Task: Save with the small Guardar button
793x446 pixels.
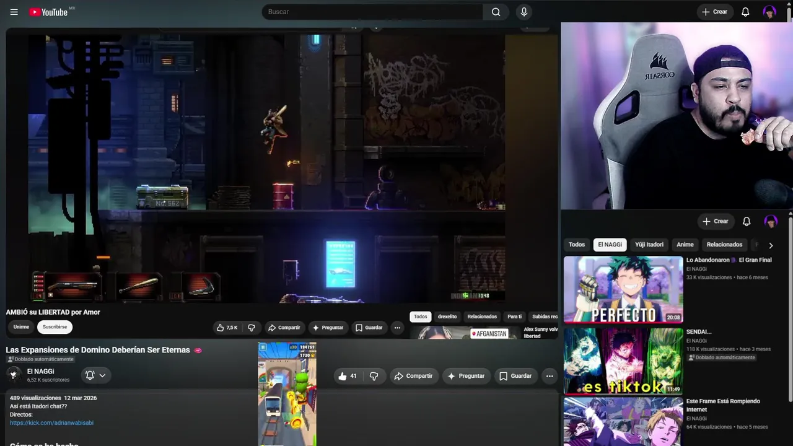Action: click(x=369, y=327)
